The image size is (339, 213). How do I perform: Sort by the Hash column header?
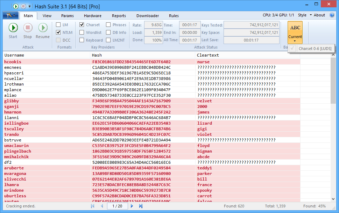coord(142,55)
